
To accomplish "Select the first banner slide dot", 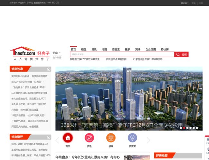I will (181, 128).
